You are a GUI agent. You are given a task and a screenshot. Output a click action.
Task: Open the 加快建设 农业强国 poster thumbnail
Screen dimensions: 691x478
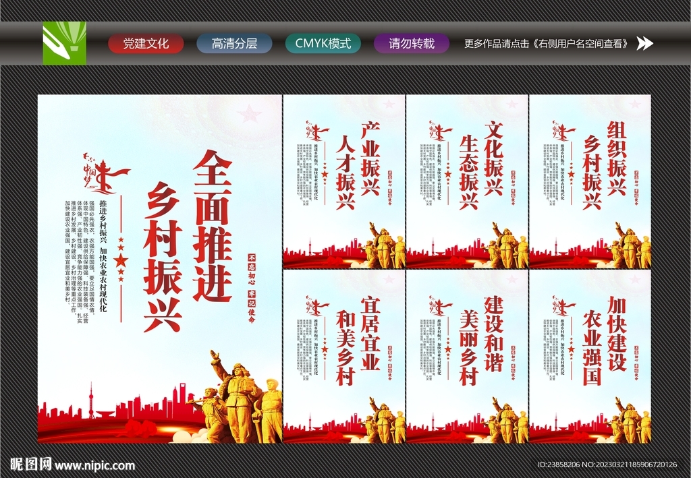[590, 357]
